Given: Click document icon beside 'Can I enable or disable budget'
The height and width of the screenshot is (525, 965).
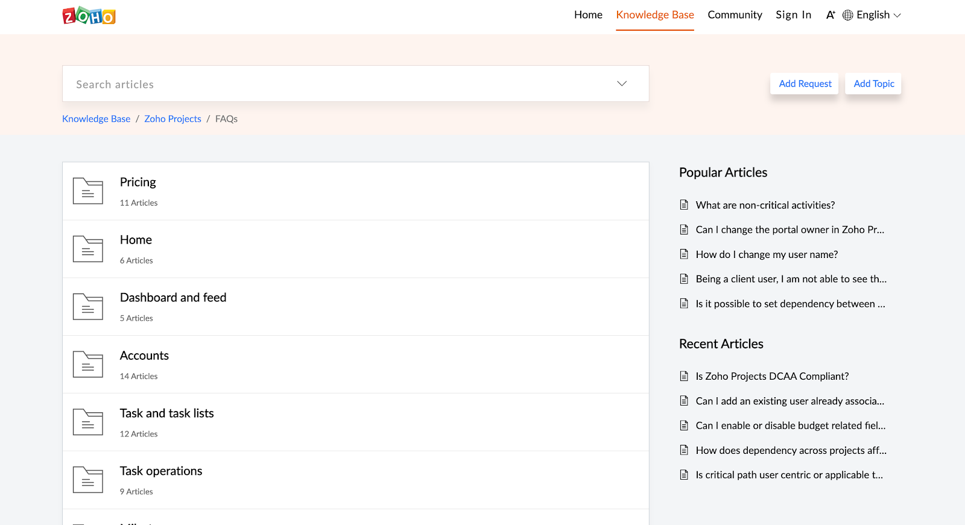Looking at the screenshot, I should click(x=684, y=426).
